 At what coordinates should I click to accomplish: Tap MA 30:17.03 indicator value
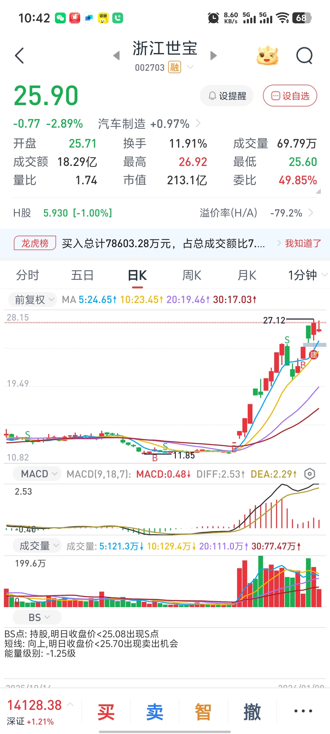point(235,299)
